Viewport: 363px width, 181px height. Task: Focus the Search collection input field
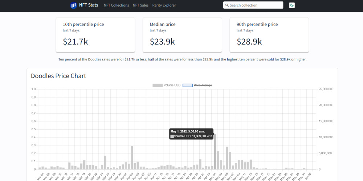coord(253,5)
